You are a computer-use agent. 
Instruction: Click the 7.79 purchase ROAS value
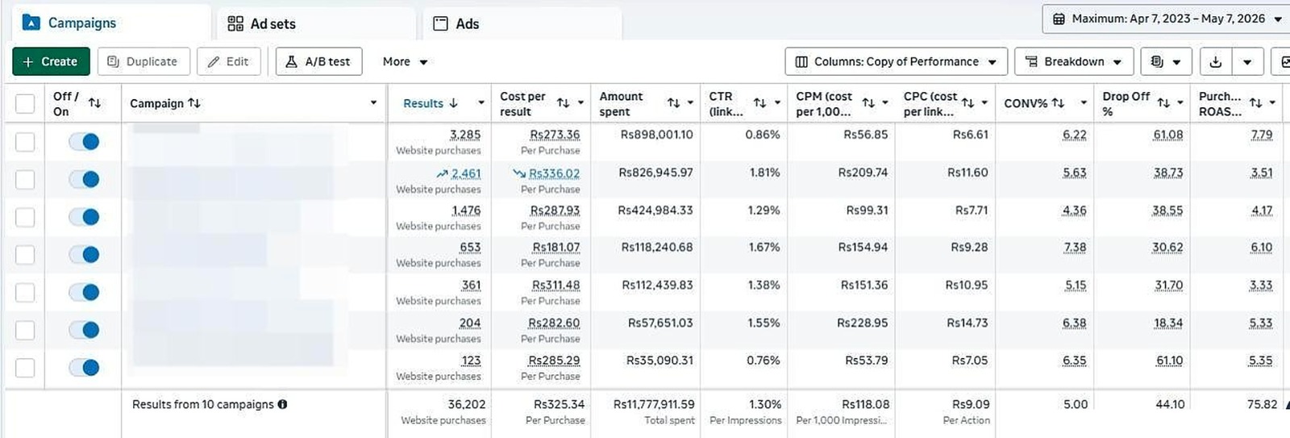pos(1262,135)
